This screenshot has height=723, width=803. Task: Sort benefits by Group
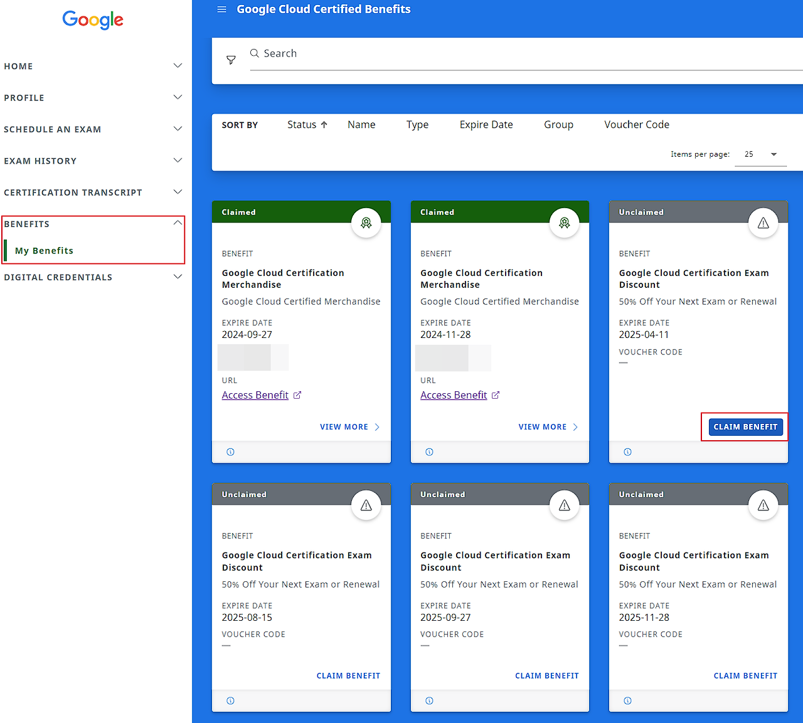558,125
